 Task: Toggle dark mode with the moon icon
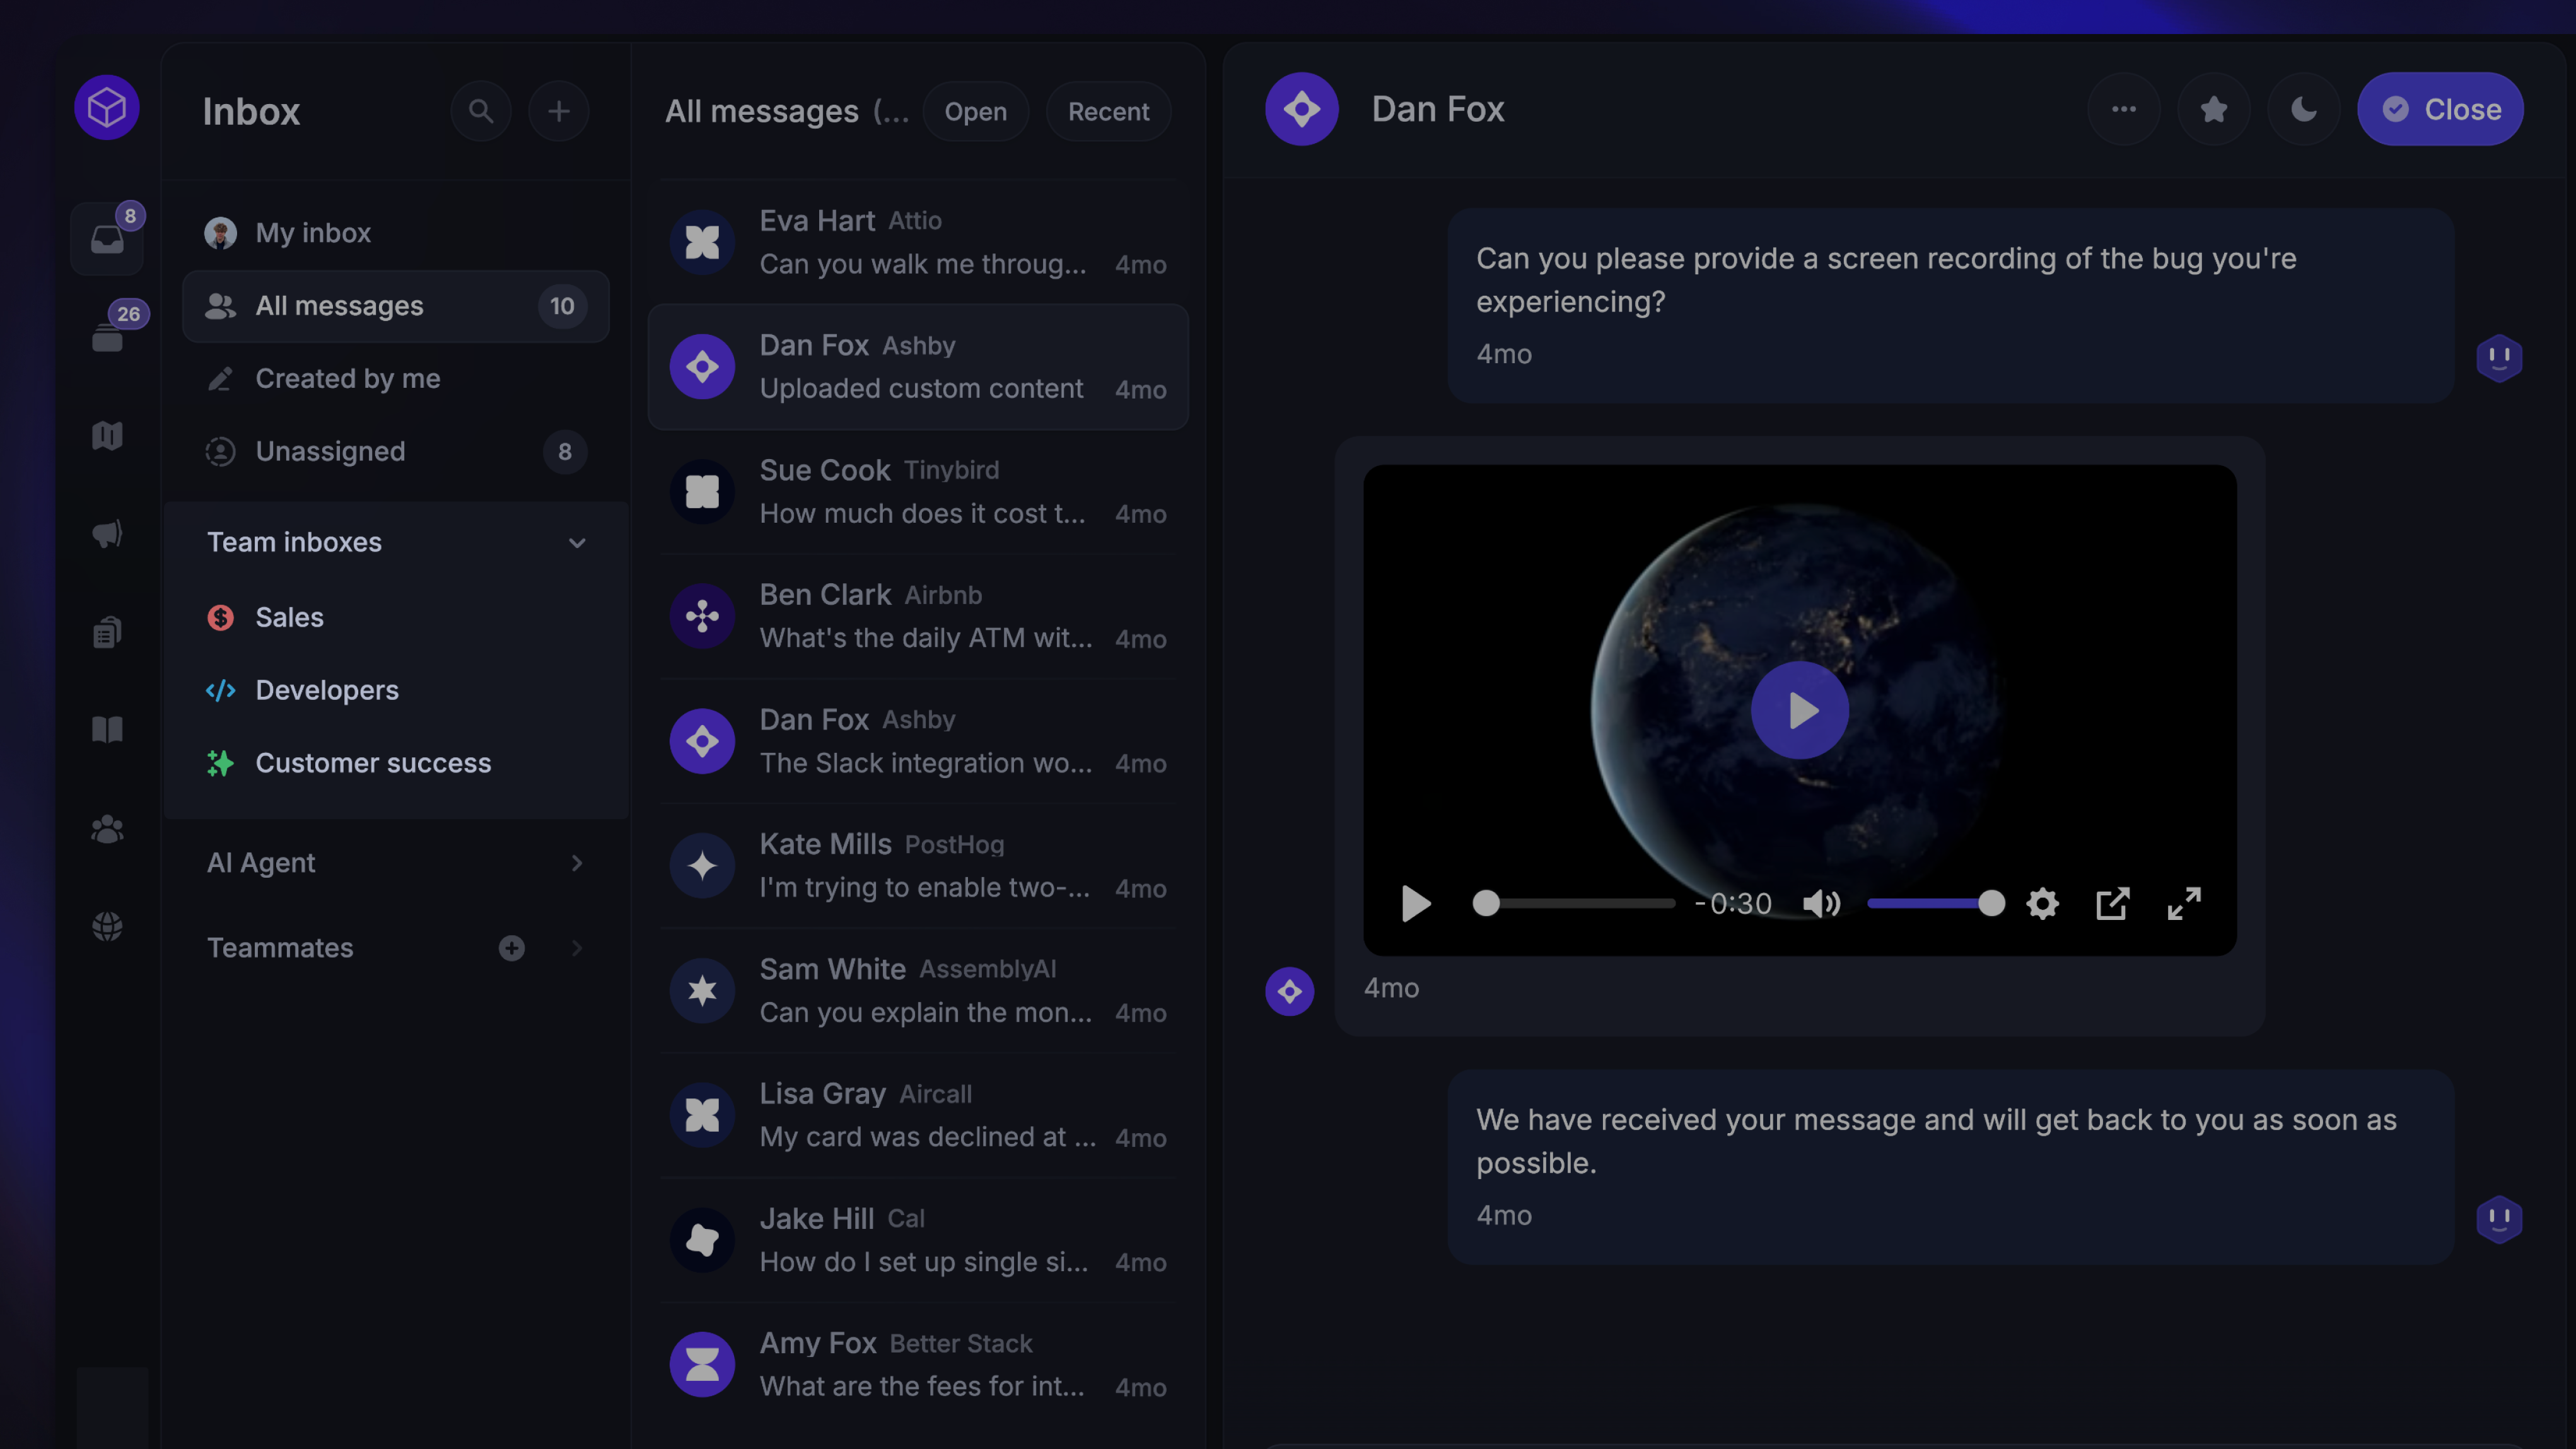(2303, 109)
